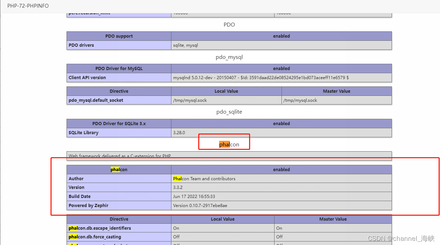This screenshot has height=245, width=440.
Task: Select the PDO support header cell
Action: click(119, 36)
